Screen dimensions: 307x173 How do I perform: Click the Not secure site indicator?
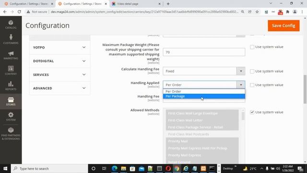point(37,12)
